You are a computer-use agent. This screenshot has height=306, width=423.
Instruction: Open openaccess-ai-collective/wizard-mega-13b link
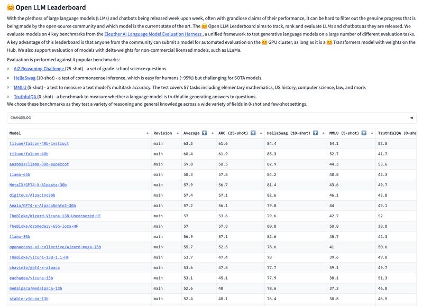coord(55,247)
